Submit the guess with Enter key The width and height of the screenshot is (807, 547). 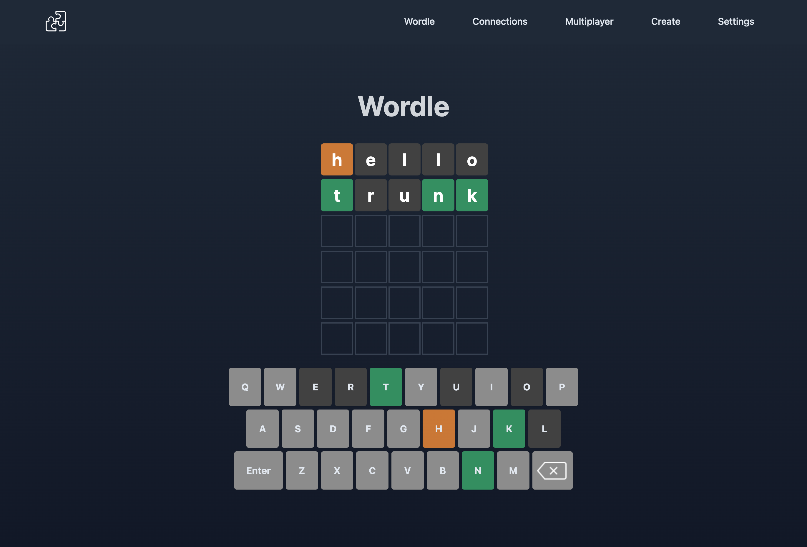(258, 470)
